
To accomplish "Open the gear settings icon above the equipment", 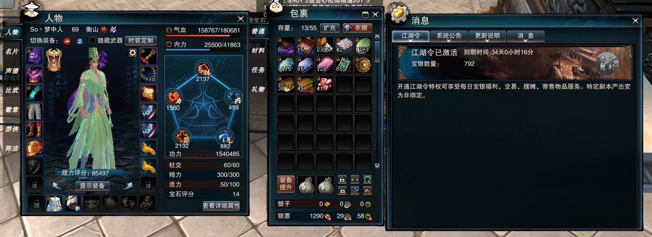I will 133,53.
